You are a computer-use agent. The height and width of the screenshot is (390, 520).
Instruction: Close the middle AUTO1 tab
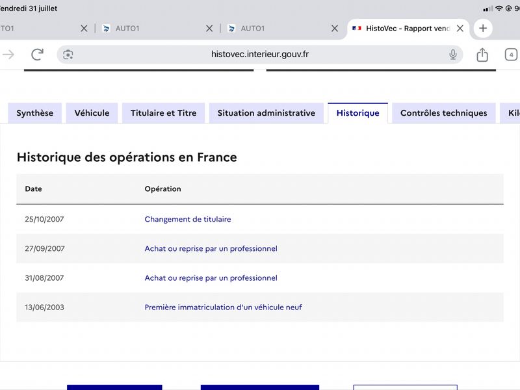(209, 29)
